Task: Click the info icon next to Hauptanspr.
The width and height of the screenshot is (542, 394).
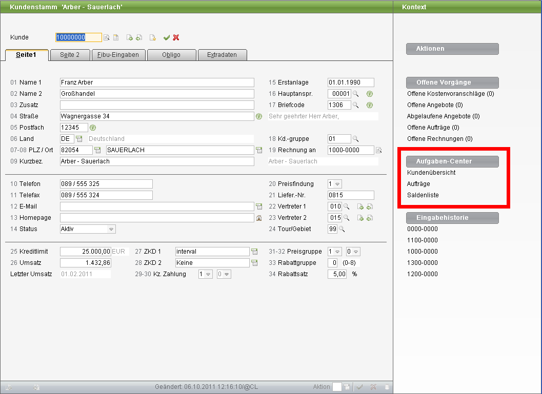Action: (370, 94)
